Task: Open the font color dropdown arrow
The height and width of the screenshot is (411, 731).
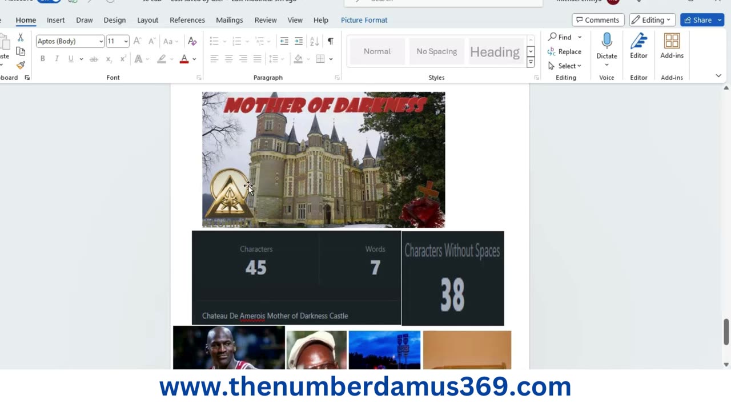Action: pos(194,59)
